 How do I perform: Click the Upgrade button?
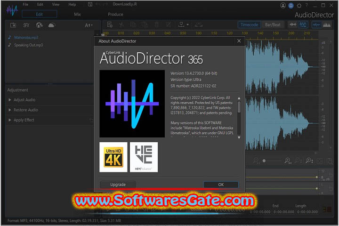click(118, 185)
